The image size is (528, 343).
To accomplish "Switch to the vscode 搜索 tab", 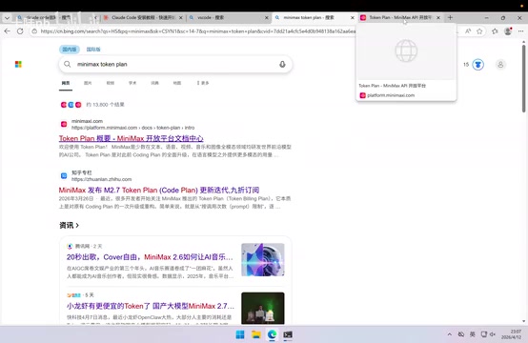I will [229, 17].
